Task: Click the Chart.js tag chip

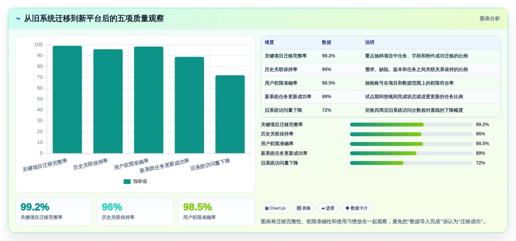Action: [275, 208]
